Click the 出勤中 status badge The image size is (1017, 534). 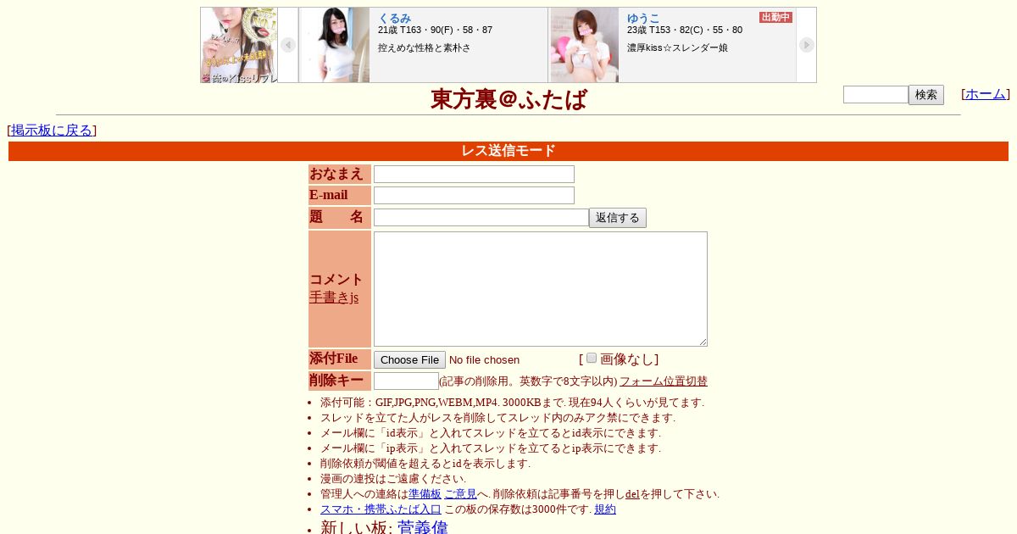[x=775, y=17]
